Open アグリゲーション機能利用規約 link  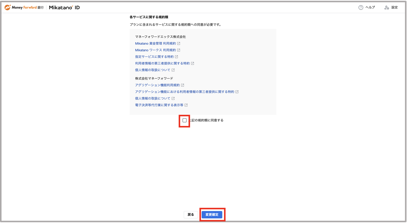tap(157, 85)
